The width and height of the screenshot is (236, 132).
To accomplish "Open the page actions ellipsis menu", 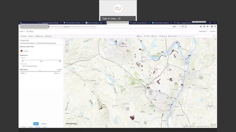I will 180,26.
